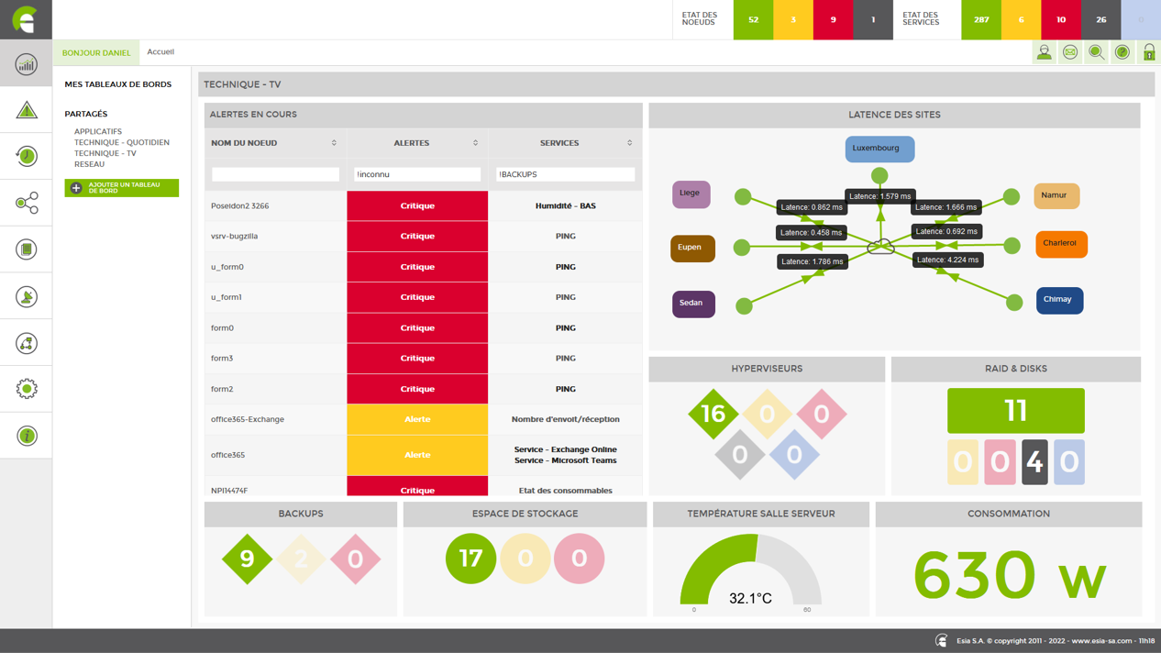Click the mail envelope icon
This screenshot has width=1161, height=653.
(1070, 52)
